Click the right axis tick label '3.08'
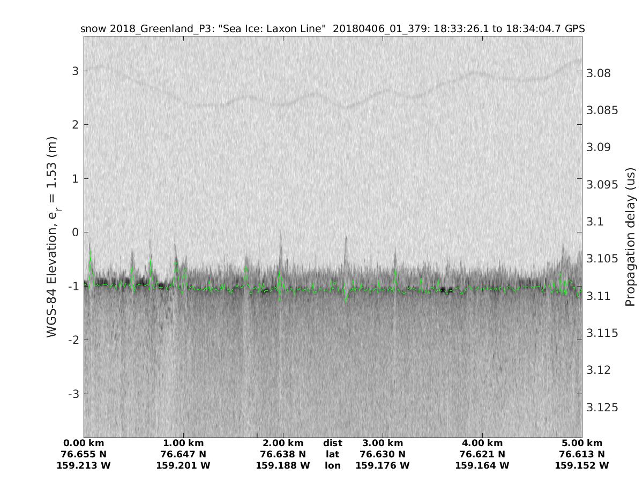Image resolution: width=643 pixels, height=482 pixels. (599, 73)
